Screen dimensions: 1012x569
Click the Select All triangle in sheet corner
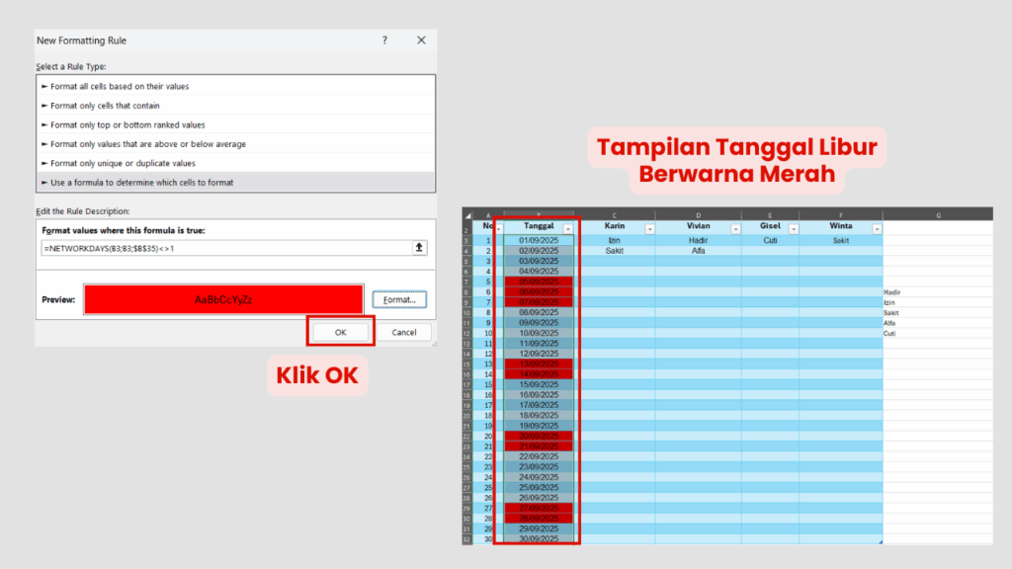pos(466,213)
